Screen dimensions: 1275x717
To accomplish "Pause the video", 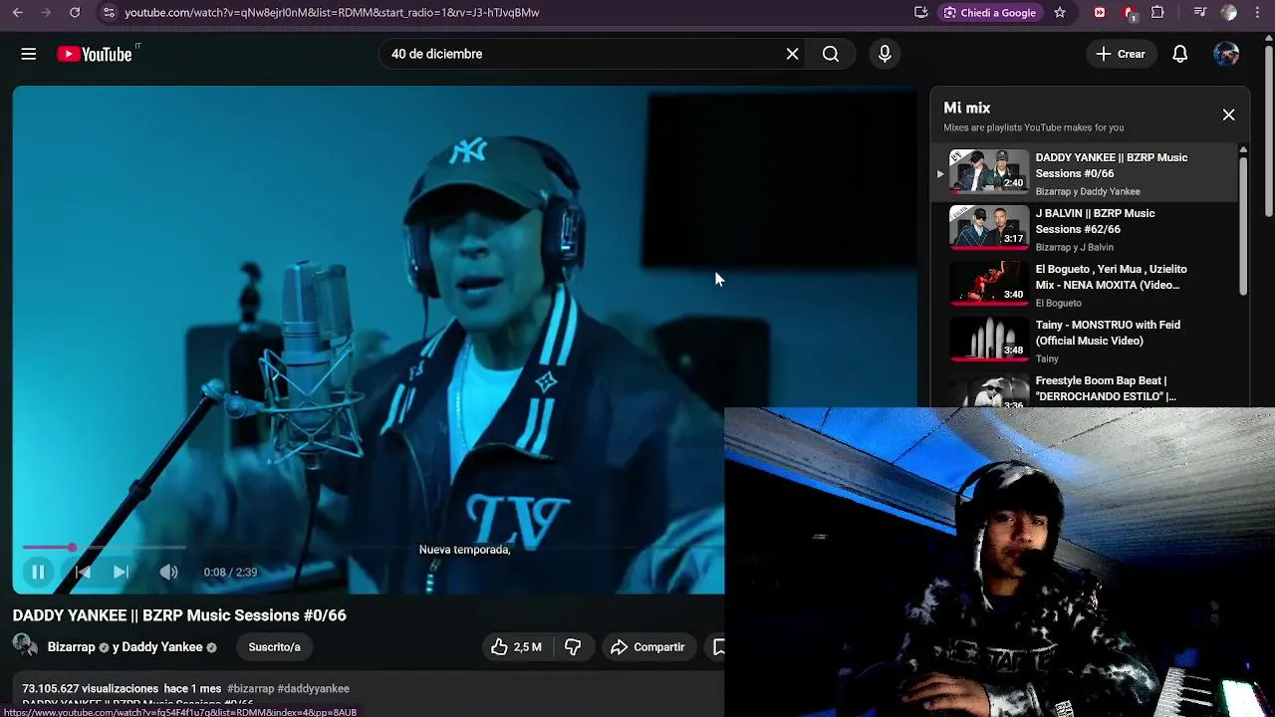I will [x=38, y=572].
